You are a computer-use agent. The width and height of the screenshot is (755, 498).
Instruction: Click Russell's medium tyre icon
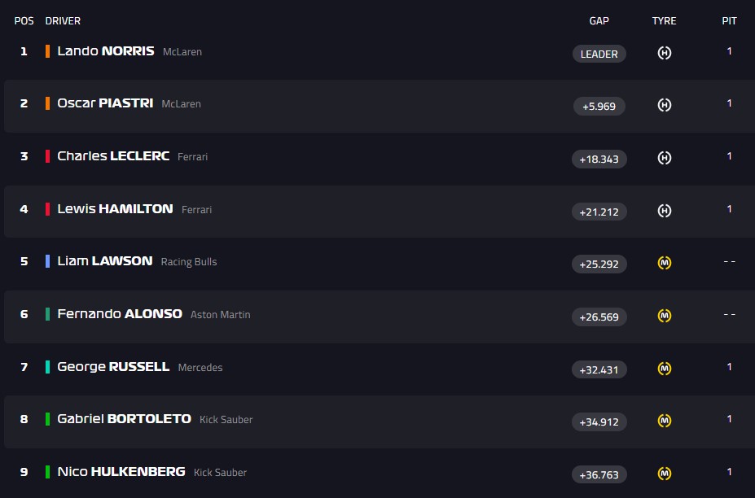pyautogui.click(x=665, y=369)
